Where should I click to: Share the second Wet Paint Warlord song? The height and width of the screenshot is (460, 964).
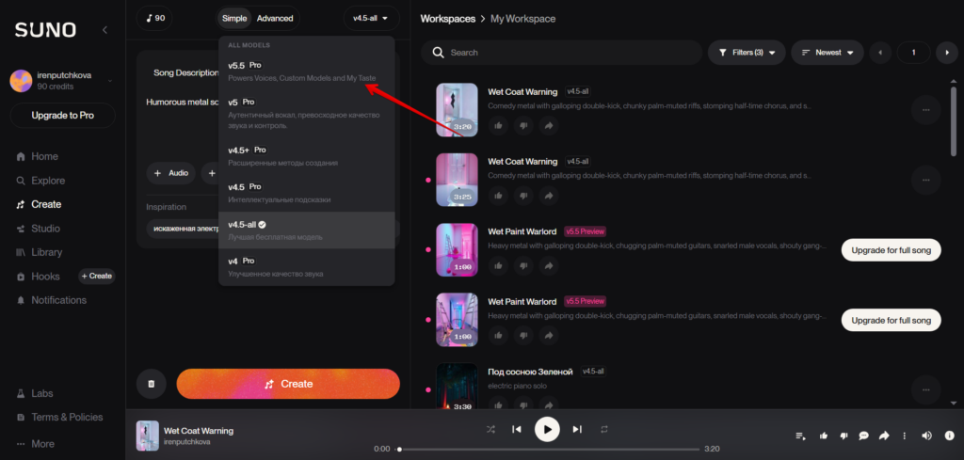pos(549,335)
